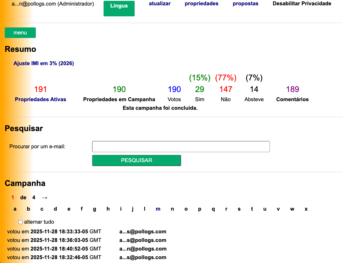
Task: Go to 'propostas' in top navigation
Action: point(245,4)
